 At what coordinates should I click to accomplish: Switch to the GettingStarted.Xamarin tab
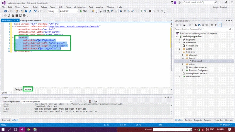pos(31,21)
